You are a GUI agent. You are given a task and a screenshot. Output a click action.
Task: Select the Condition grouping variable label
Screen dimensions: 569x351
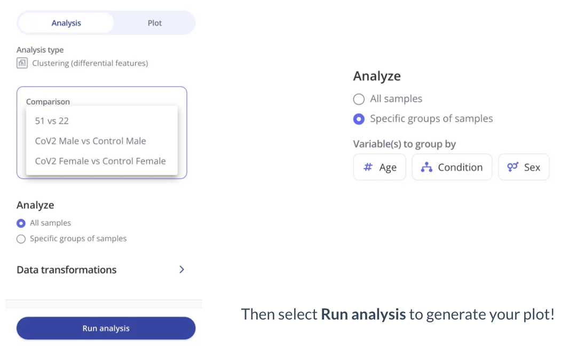tap(460, 167)
